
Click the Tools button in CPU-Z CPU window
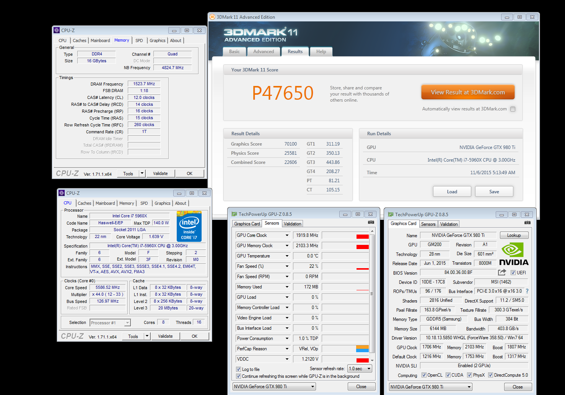click(133, 336)
